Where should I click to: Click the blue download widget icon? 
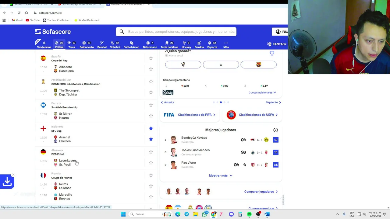coord(7,182)
